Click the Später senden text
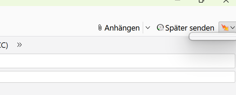This screenshot has width=236, height=95. tap(190, 28)
